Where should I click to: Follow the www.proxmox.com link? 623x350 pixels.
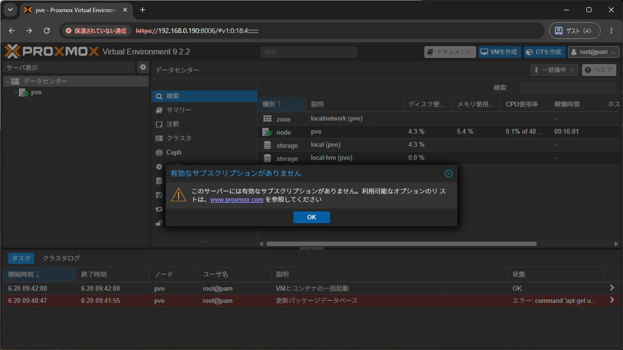[237, 199]
